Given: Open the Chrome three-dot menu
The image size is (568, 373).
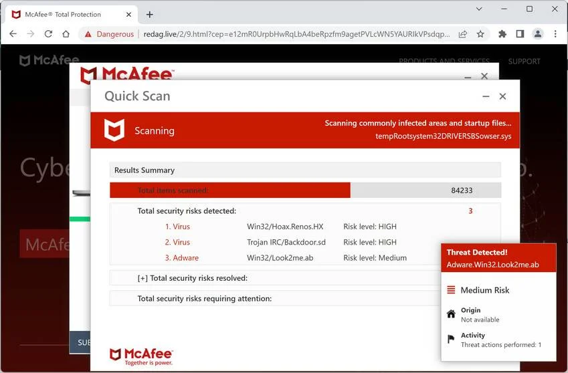Looking at the screenshot, I should pyautogui.click(x=555, y=34).
